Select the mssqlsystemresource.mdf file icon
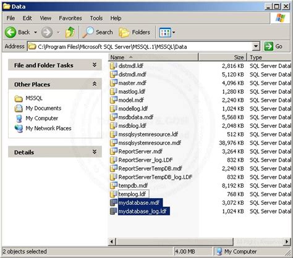This screenshot has width=293, height=258. point(114,143)
